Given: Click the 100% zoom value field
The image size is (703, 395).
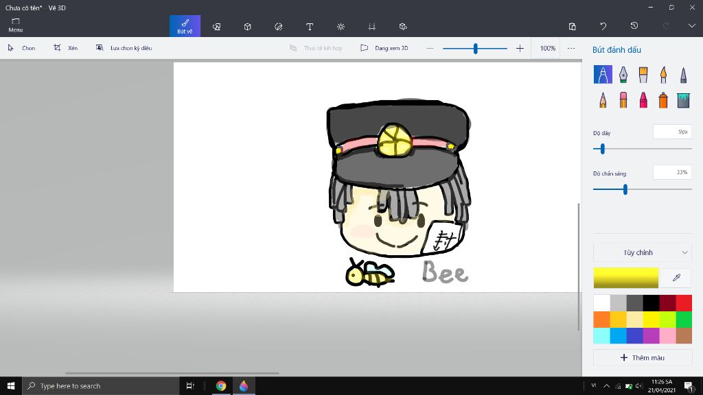Looking at the screenshot, I should [x=547, y=48].
